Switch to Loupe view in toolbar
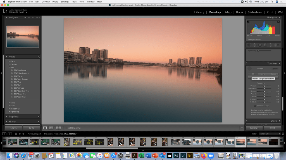 [45, 128]
